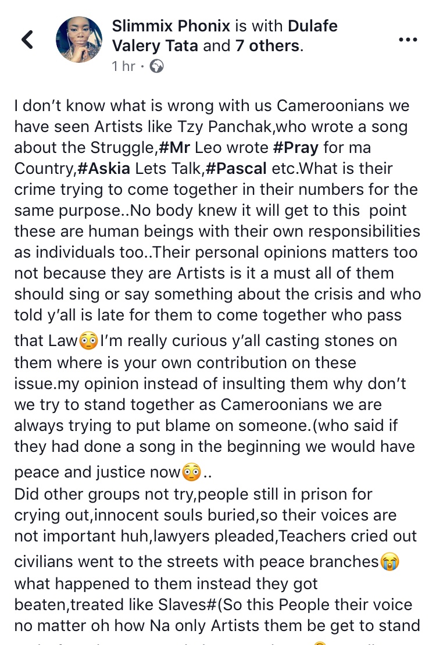The image size is (436, 645).
Task: Tap the back arrow icon
Action: coord(27,40)
